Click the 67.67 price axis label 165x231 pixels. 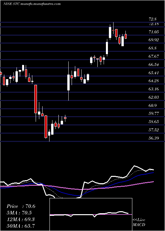154,56
